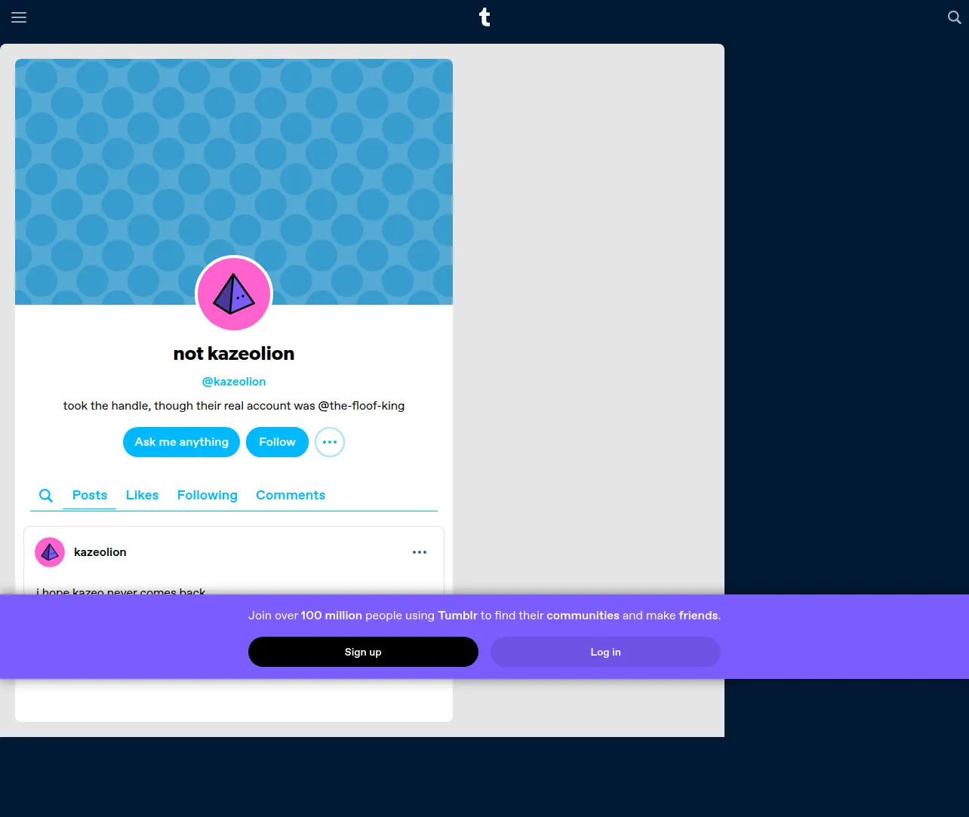Open the hamburger navigation menu
Screen dimensions: 969x817
pos(19,17)
